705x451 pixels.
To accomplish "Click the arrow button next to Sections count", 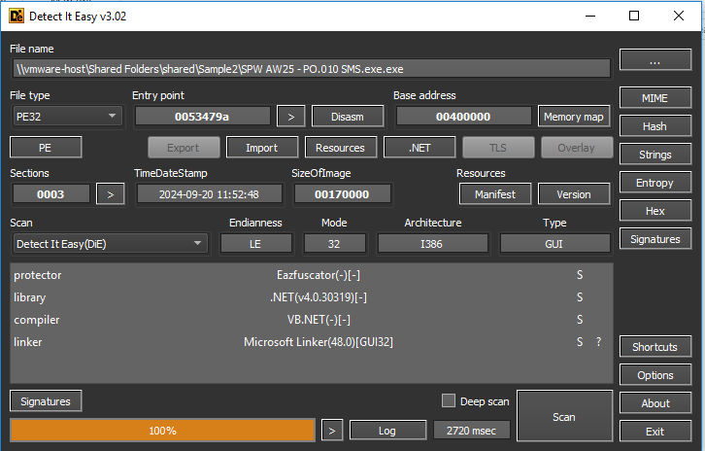I will point(110,194).
